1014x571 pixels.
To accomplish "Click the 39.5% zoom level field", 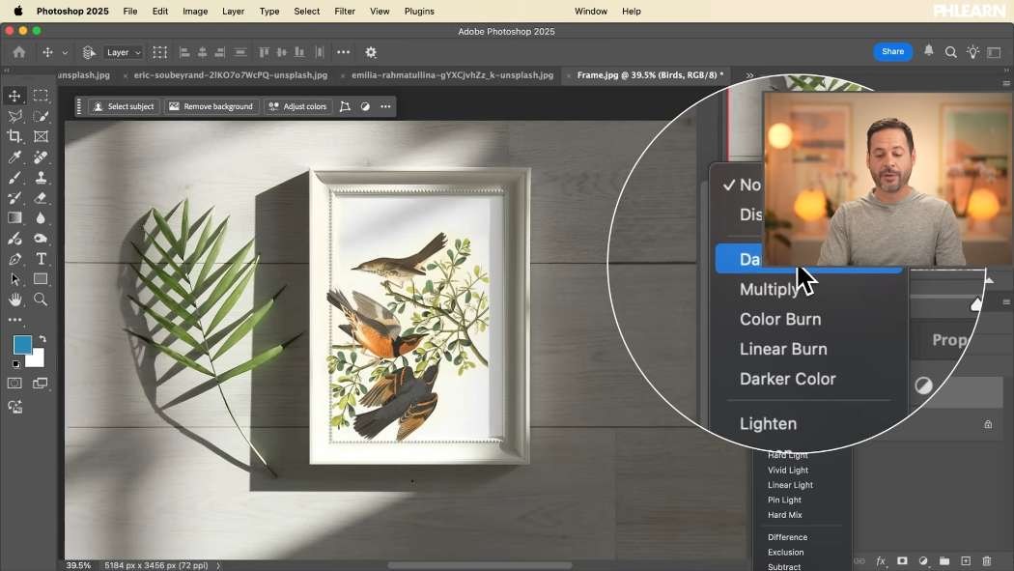I will [x=78, y=565].
